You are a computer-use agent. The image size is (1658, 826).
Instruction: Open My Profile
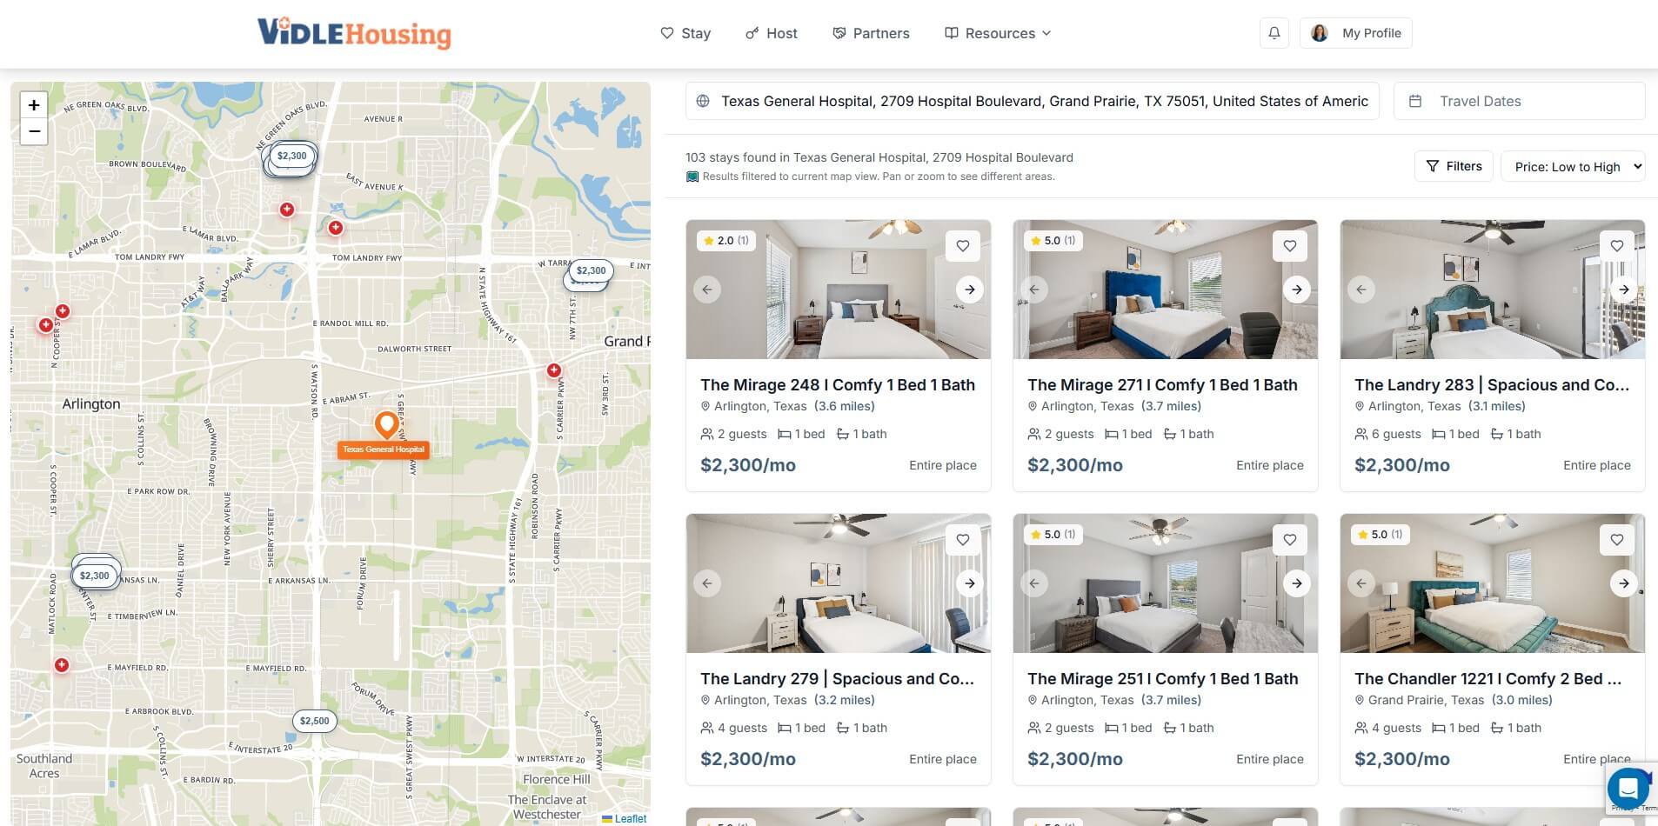[1356, 33]
